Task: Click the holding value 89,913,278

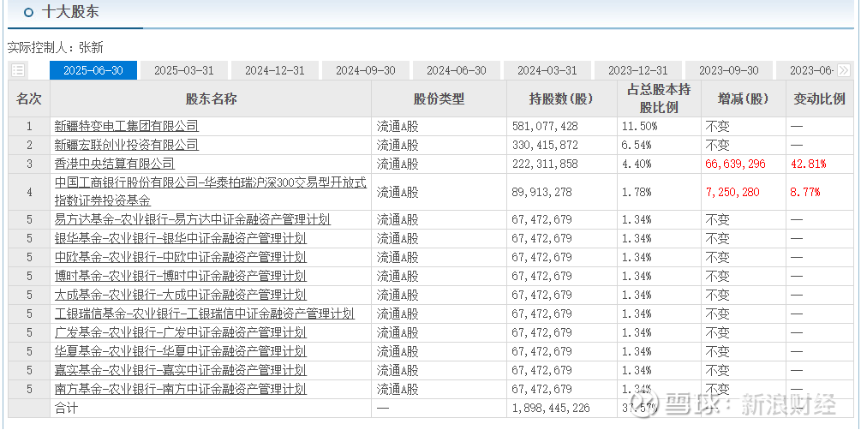Action: 541,192
